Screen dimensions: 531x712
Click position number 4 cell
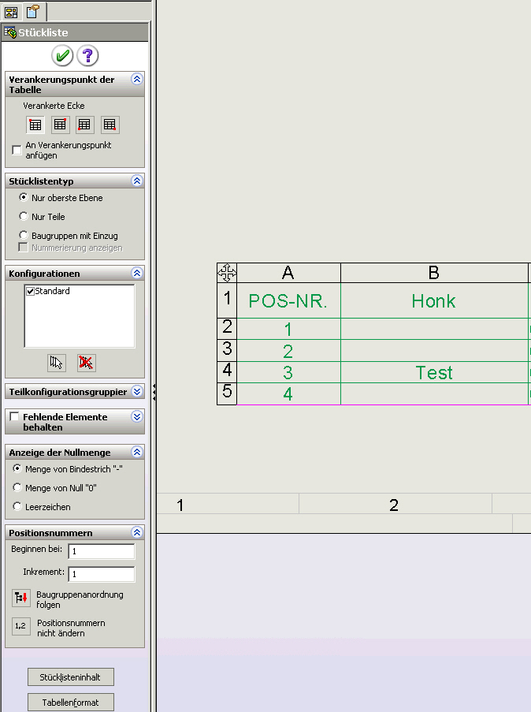click(x=288, y=393)
